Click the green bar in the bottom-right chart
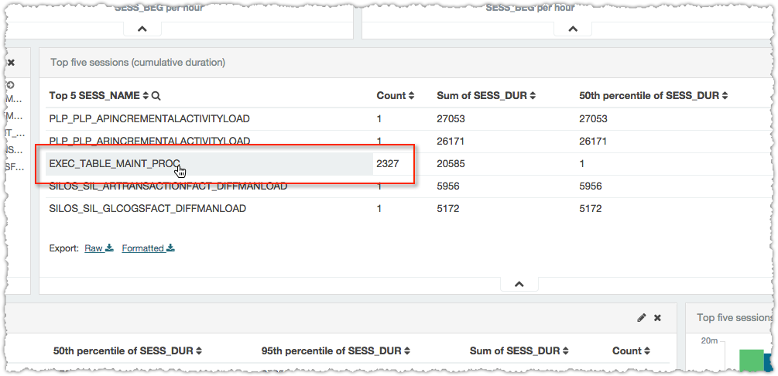778x376 pixels. click(750, 362)
